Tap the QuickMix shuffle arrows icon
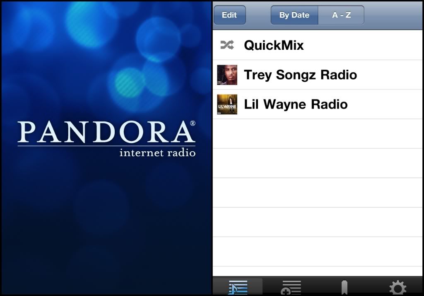424x296 pixels. tap(227, 45)
